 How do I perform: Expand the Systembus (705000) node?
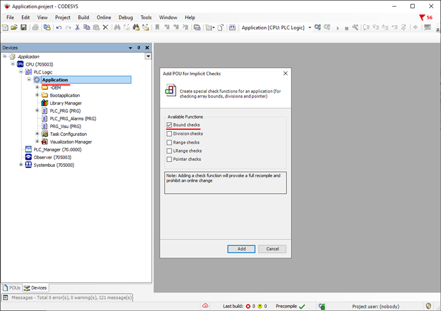coord(21,165)
